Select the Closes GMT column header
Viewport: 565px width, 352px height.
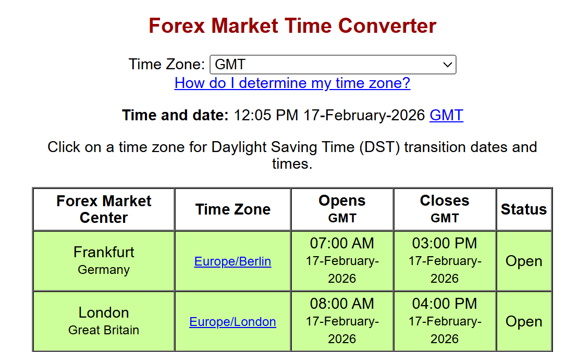(445, 209)
